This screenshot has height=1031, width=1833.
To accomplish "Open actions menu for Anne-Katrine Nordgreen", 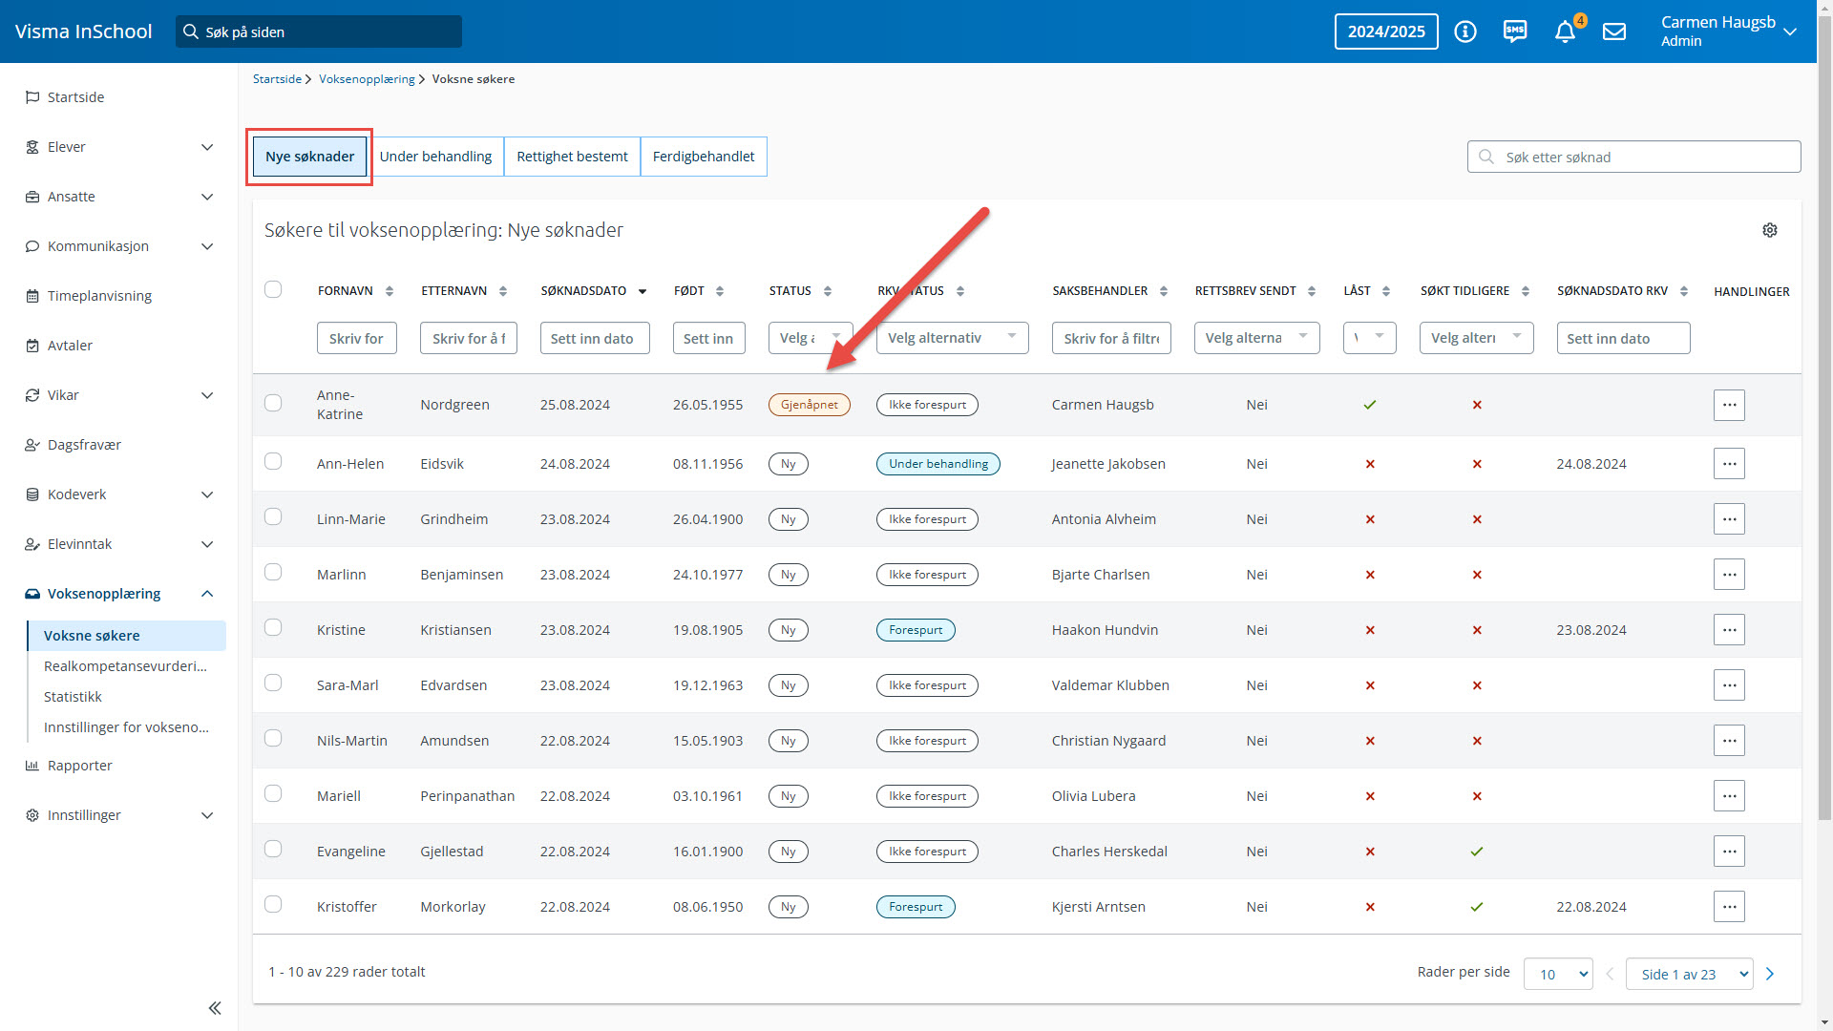I will [1728, 405].
